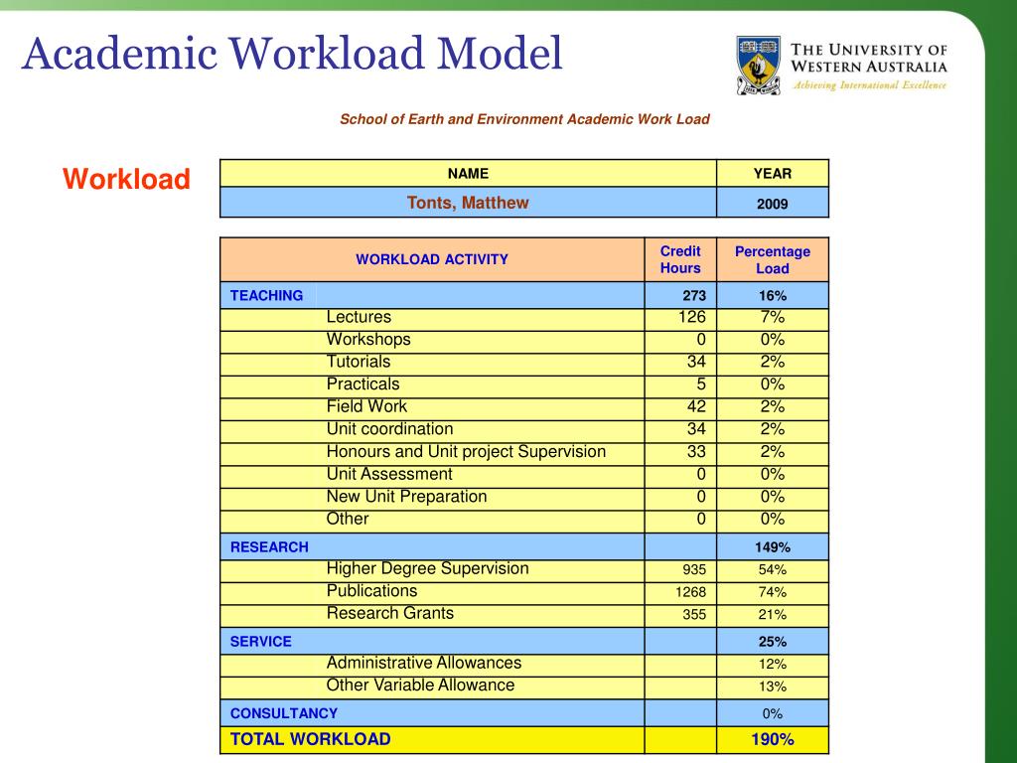Viewport: 1017px width, 763px height.
Task: Click the name 'Tonts, Matthew'
Action: click(x=468, y=203)
